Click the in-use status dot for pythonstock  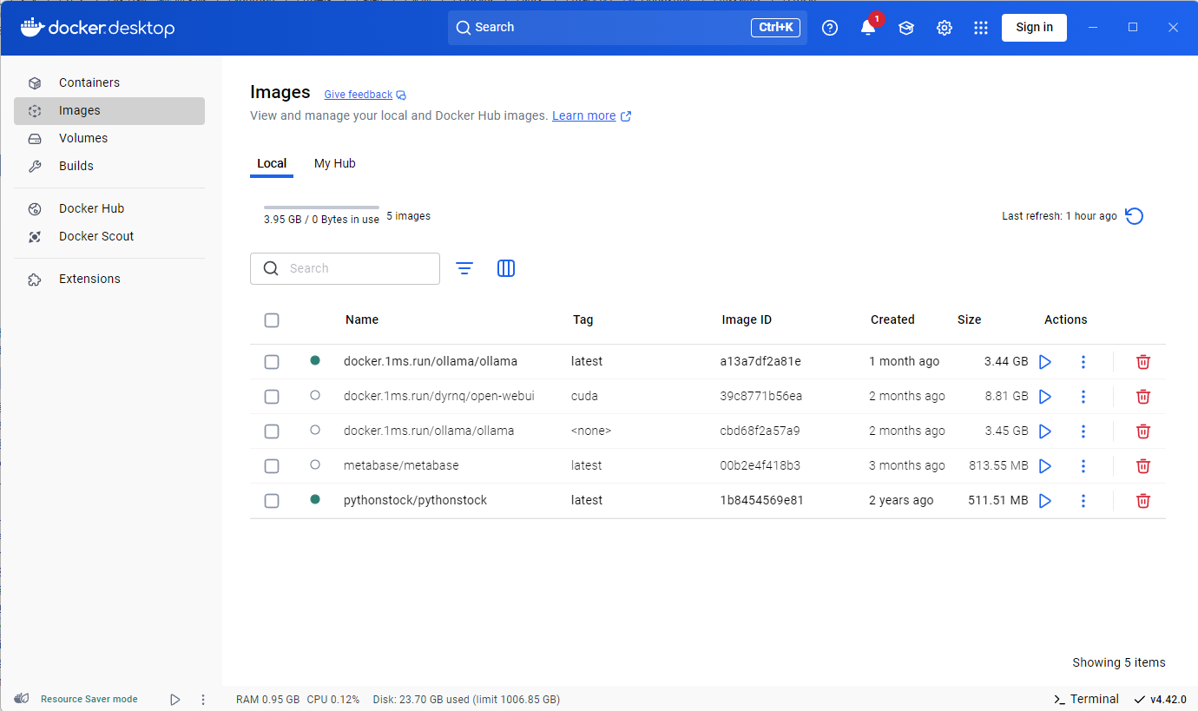(315, 500)
